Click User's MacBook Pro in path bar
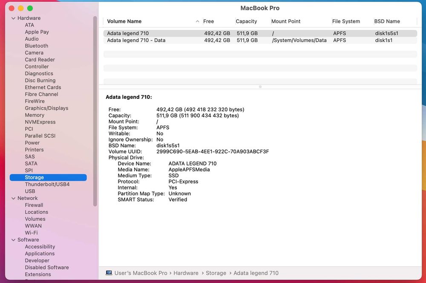Viewport: 426px width, 283px height. pos(141,273)
